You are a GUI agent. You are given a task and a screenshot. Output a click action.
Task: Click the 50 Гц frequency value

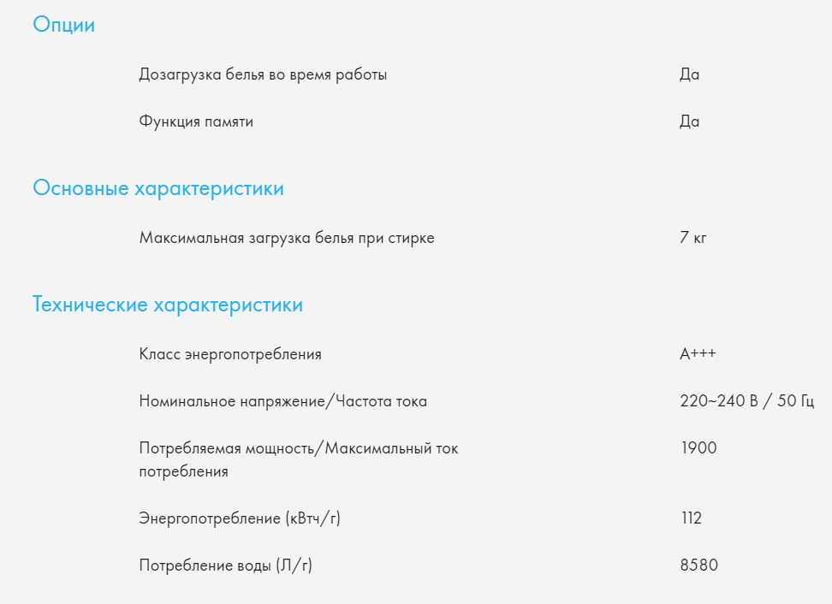[x=795, y=401]
